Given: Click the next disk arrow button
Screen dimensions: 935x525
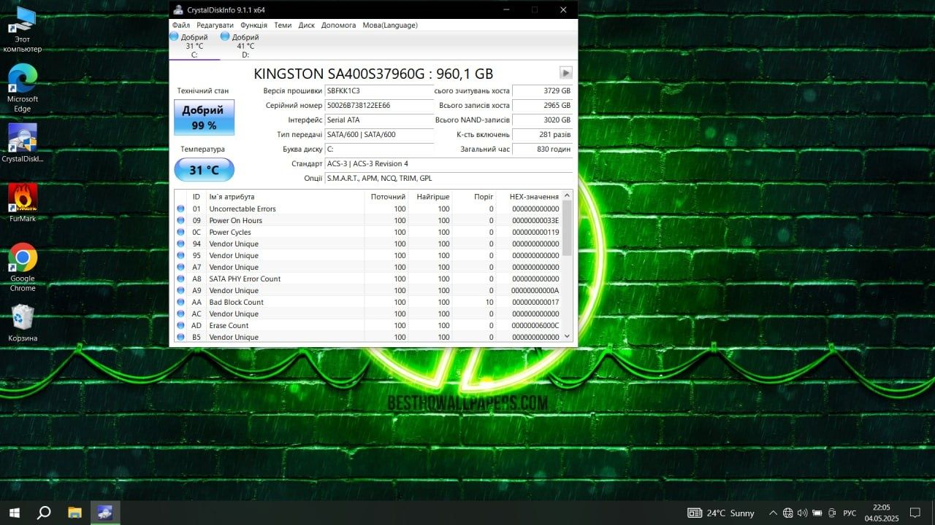Looking at the screenshot, I should [565, 73].
